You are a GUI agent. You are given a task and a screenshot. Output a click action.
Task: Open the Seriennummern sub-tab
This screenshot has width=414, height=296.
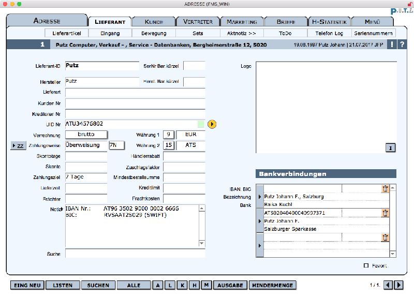[373, 33]
